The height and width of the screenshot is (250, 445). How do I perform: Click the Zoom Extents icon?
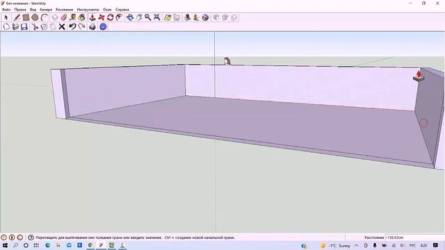click(x=157, y=17)
